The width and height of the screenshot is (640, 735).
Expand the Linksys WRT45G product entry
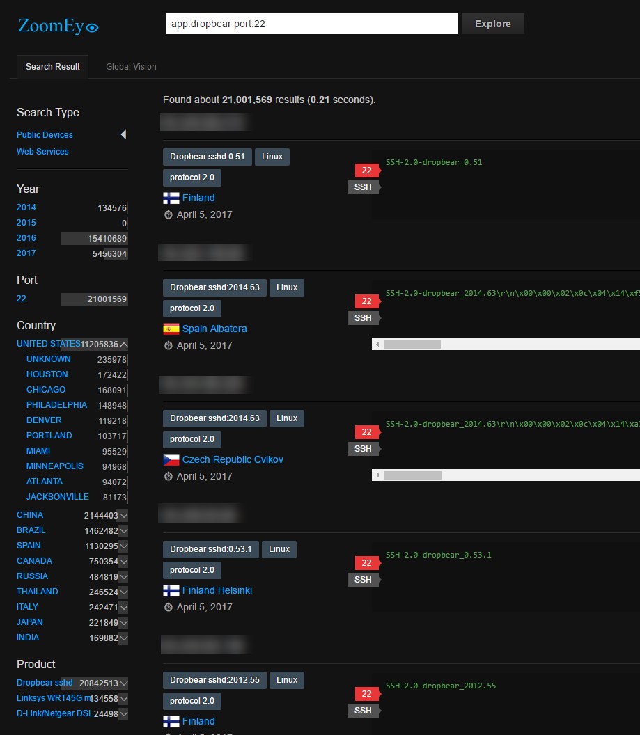[124, 698]
